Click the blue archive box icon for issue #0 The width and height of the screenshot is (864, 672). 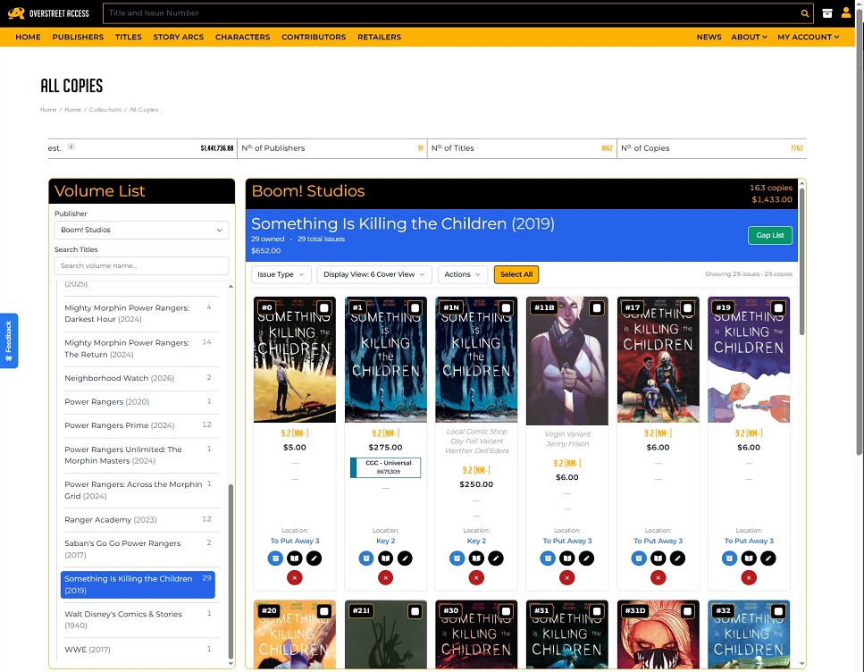(x=275, y=559)
